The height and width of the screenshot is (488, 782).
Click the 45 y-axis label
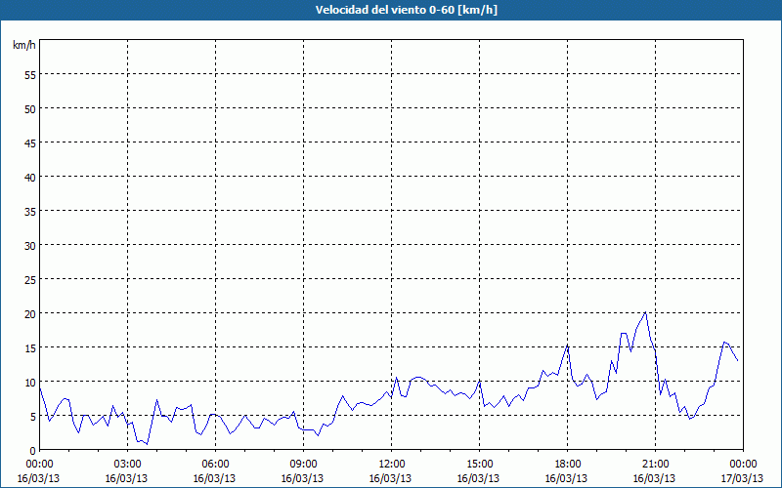[x=30, y=142]
